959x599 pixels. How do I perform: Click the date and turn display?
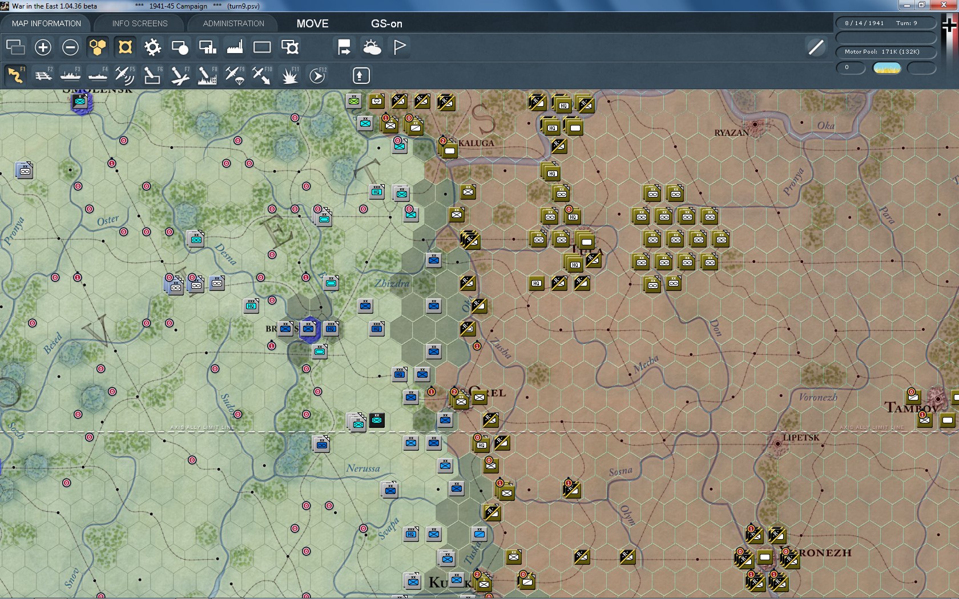pos(887,23)
